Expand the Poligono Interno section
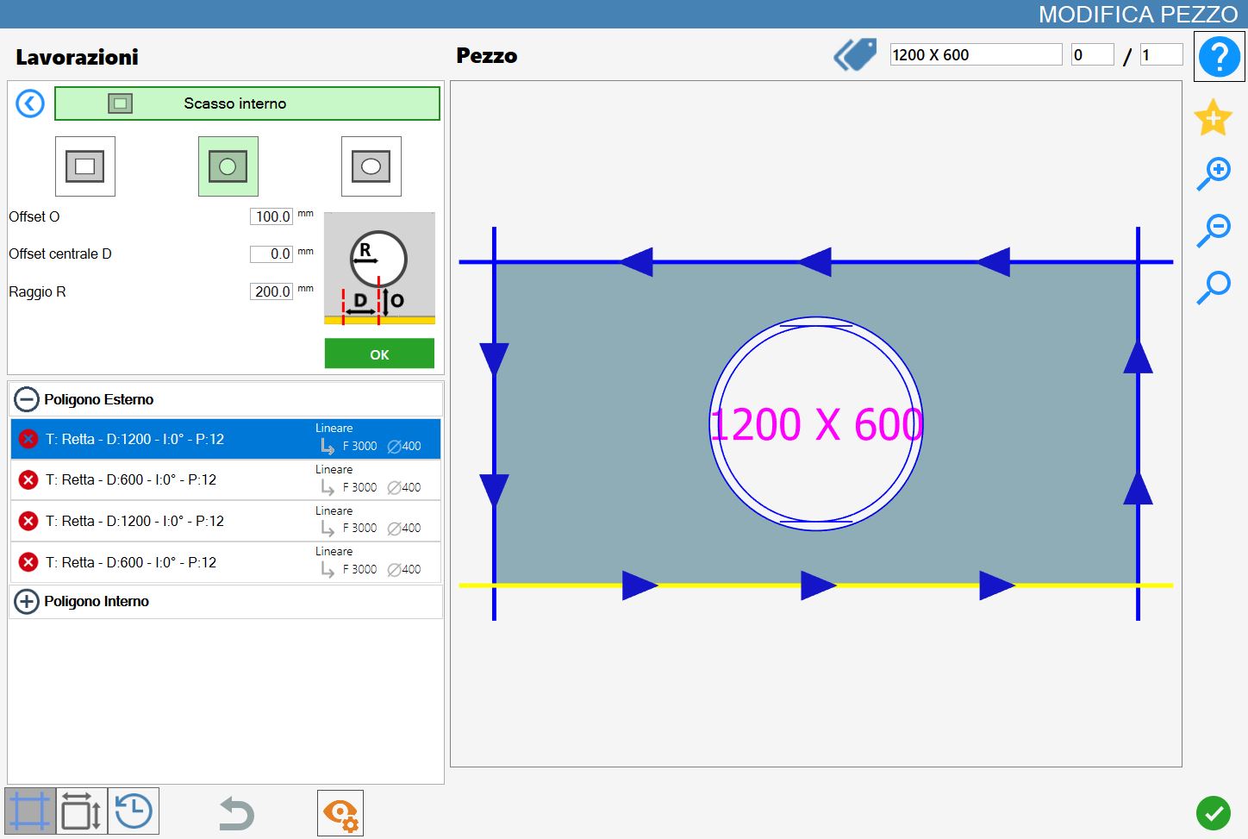This screenshot has width=1248, height=839. 27,601
